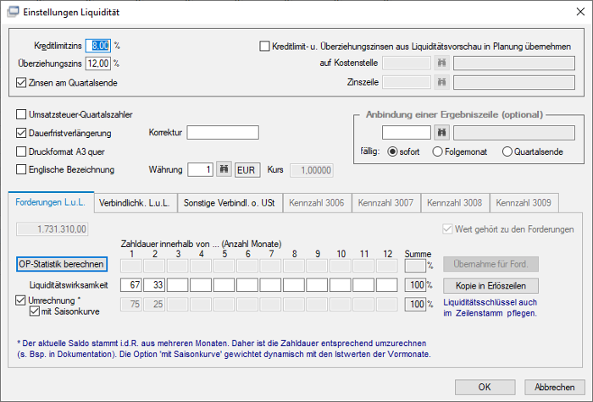The width and height of the screenshot is (593, 402).
Task: Toggle Zinsen am Quartalsende checkbox
Action: [x=21, y=83]
